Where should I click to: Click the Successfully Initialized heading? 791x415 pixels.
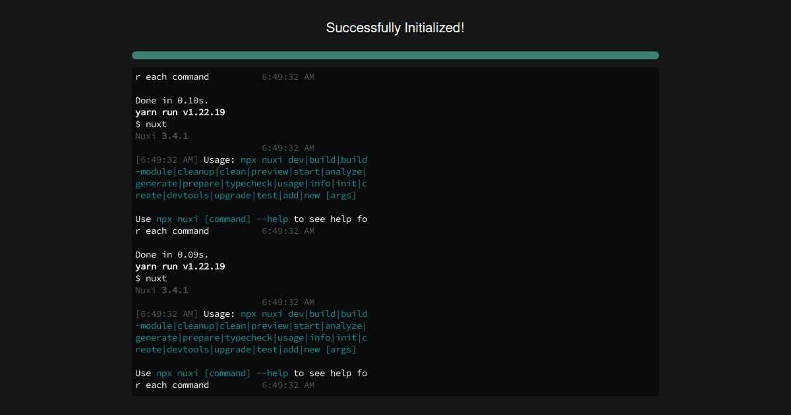coord(395,28)
